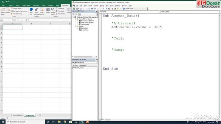Switch to Record_Macro sheet tab
The width and height of the screenshot is (221, 124).
click(18, 115)
